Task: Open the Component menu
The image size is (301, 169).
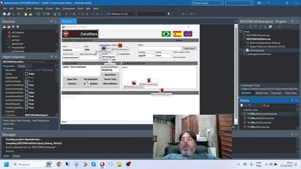Action: tap(69, 8)
